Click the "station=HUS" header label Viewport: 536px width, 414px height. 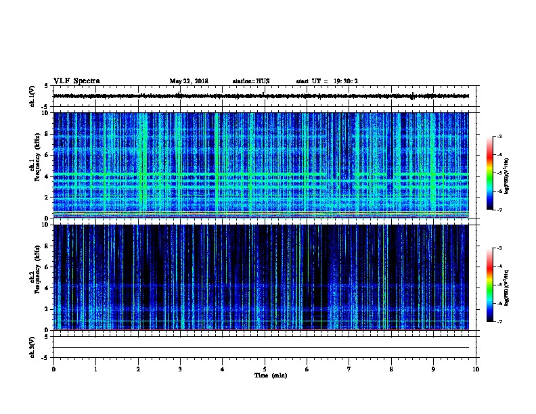(251, 81)
